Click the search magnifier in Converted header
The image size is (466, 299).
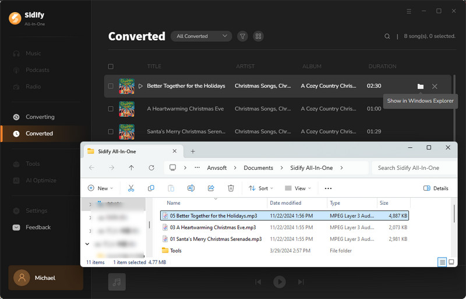[x=387, y=36]
